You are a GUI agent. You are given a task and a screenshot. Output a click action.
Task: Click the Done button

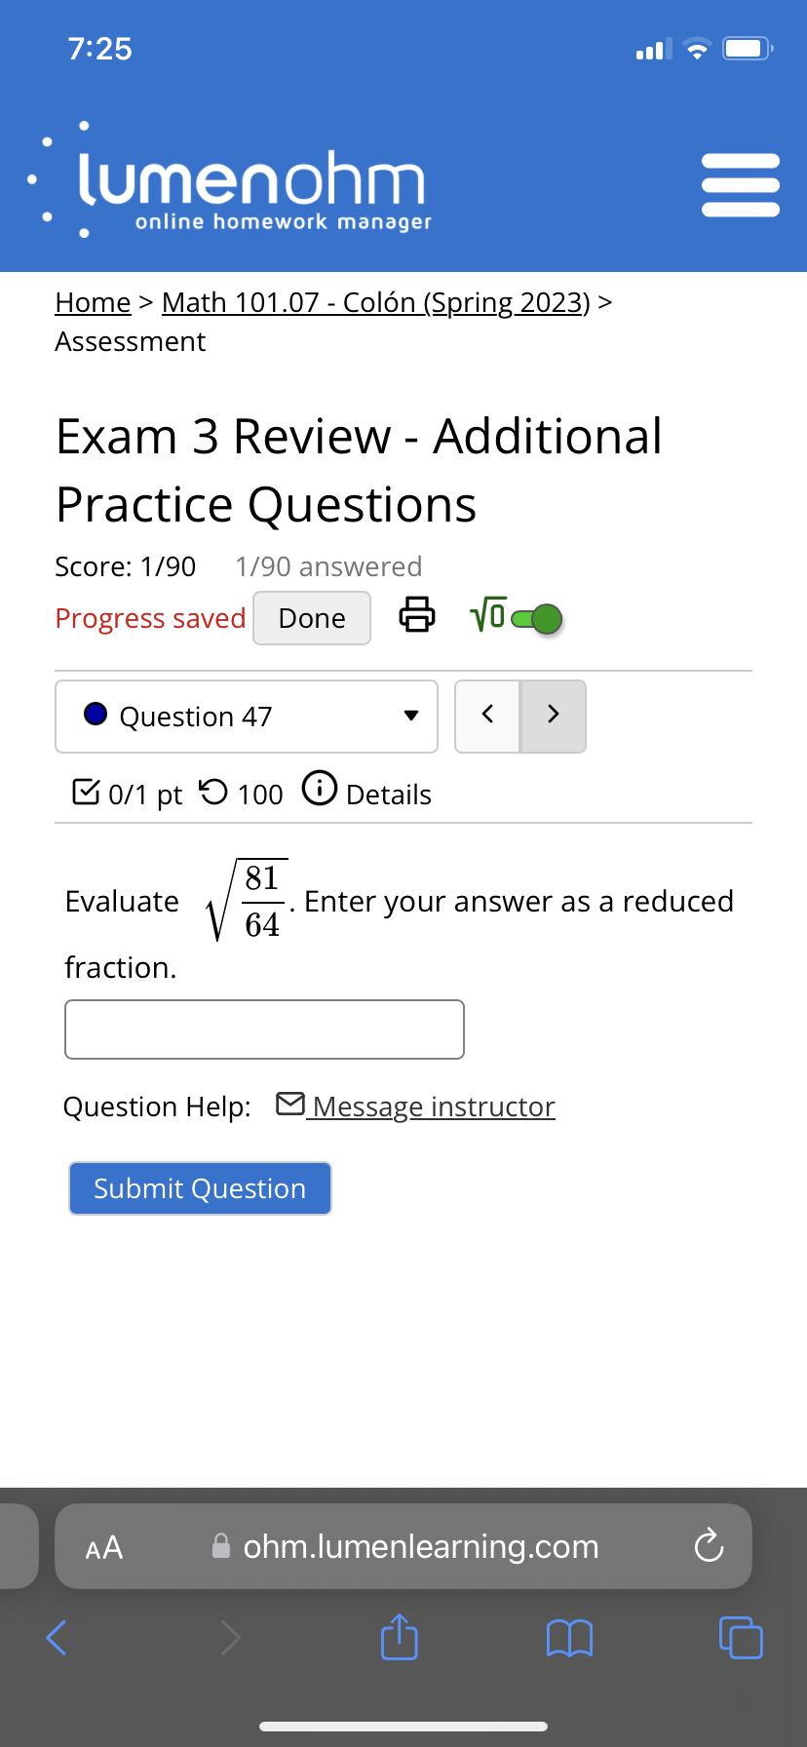pyautogui.click(x=311, y=617)
